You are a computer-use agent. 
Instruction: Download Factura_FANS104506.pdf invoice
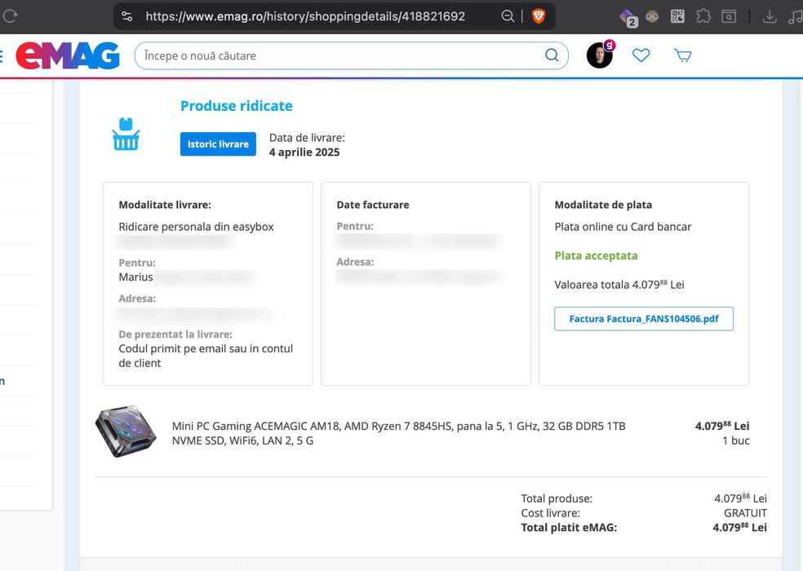click(644, 319)
